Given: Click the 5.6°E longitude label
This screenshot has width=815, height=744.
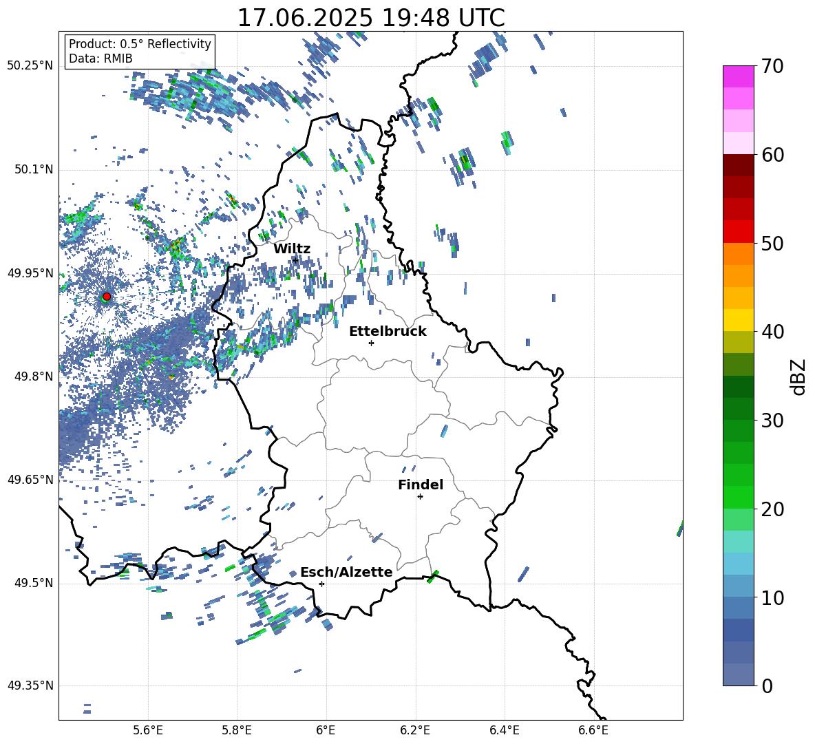Looking at the screenshot, I should pyautogui.click(x=148, y=730).
